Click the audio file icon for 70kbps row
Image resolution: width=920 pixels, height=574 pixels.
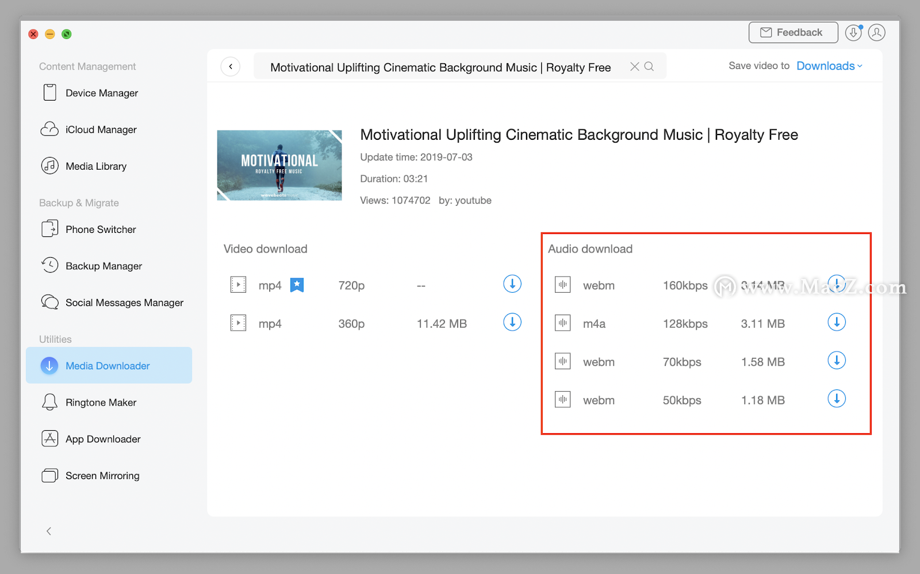(562, 361)
